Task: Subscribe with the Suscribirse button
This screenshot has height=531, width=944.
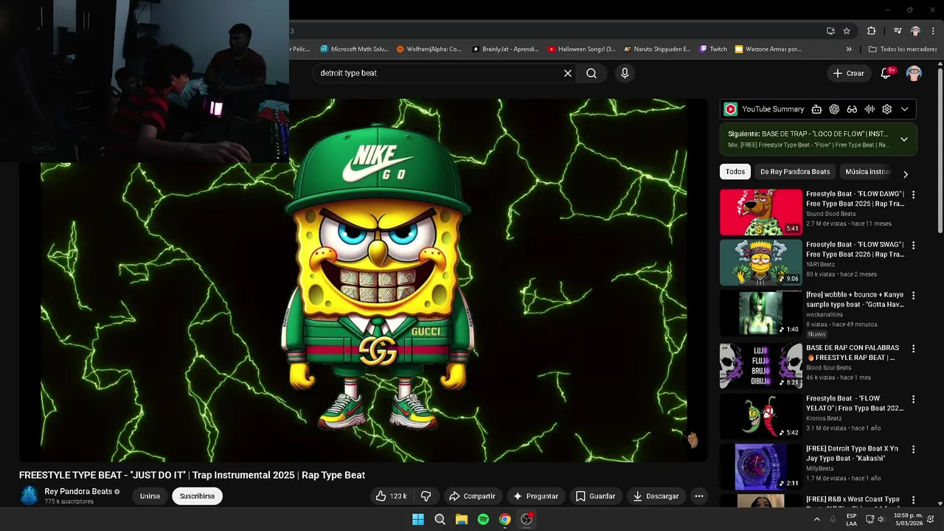Action: click(x=198, y=496)
